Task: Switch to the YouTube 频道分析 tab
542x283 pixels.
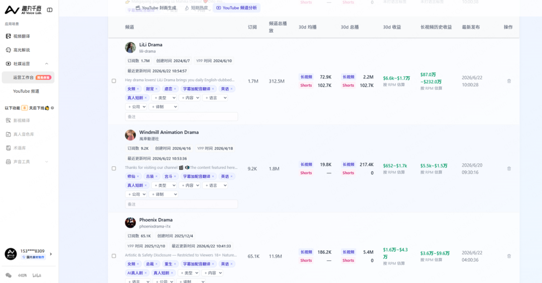Action: (x=236, y=8)
